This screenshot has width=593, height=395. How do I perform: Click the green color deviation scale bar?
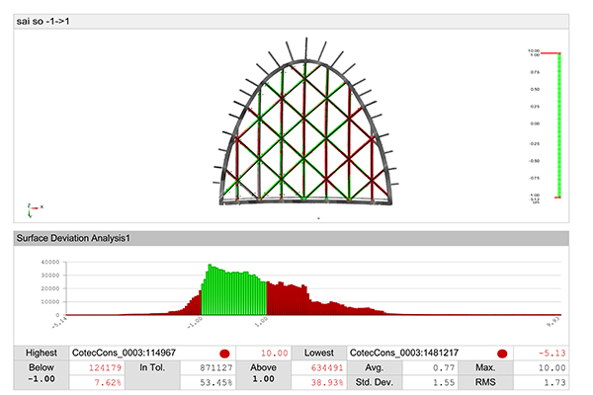559,124
